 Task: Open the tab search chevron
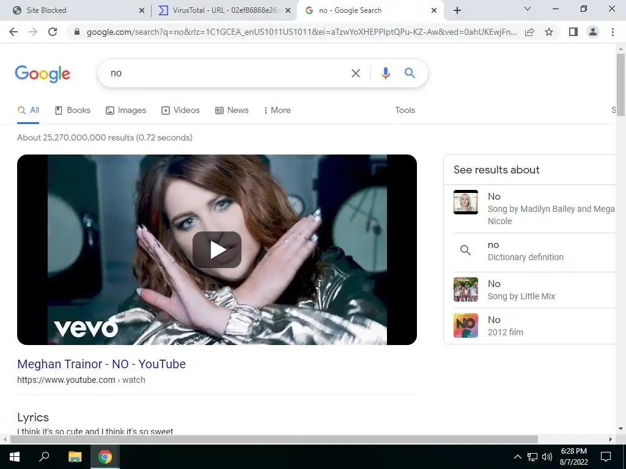pos(528,9)
